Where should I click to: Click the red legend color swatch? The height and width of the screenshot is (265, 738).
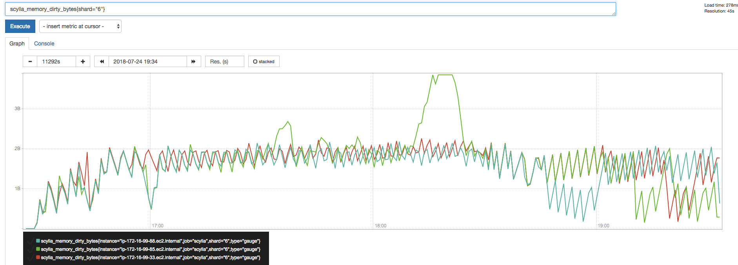click(x=38, y=257)
